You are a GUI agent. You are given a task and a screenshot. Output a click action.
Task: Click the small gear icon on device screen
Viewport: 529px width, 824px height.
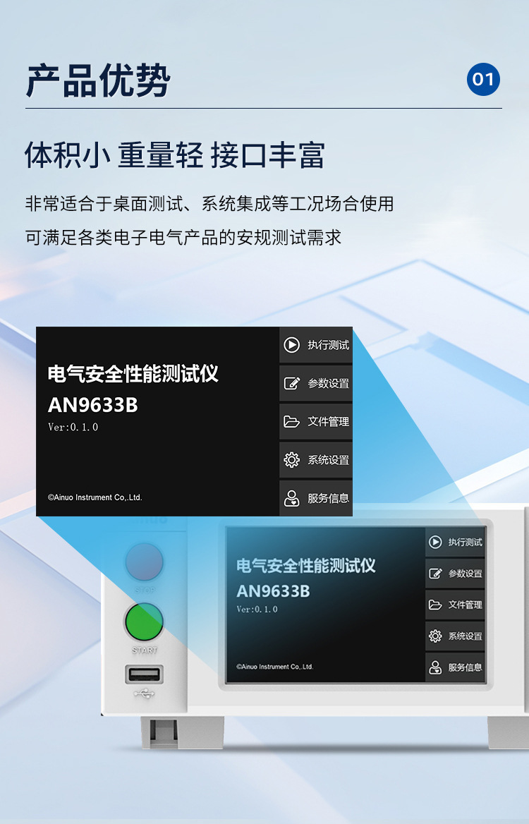click(x=435, y=636)
